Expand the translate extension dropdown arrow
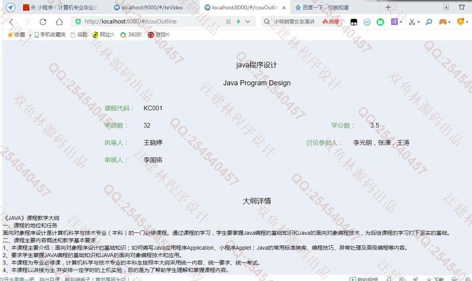This screenshot has height=281, width=472. pos(401,22)
